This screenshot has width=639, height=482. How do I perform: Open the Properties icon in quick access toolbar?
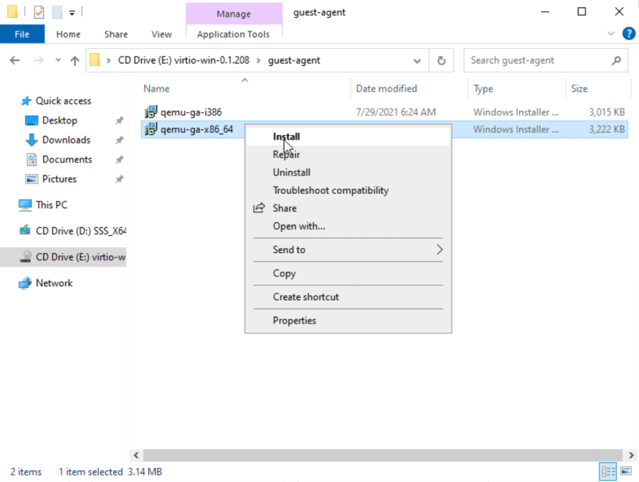tap(39, 12)
